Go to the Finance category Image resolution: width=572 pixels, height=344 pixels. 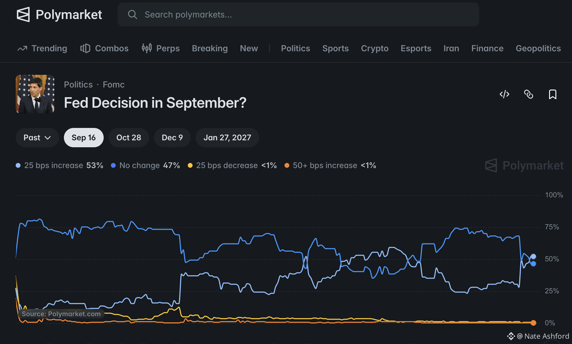click(x=487, y=48)
